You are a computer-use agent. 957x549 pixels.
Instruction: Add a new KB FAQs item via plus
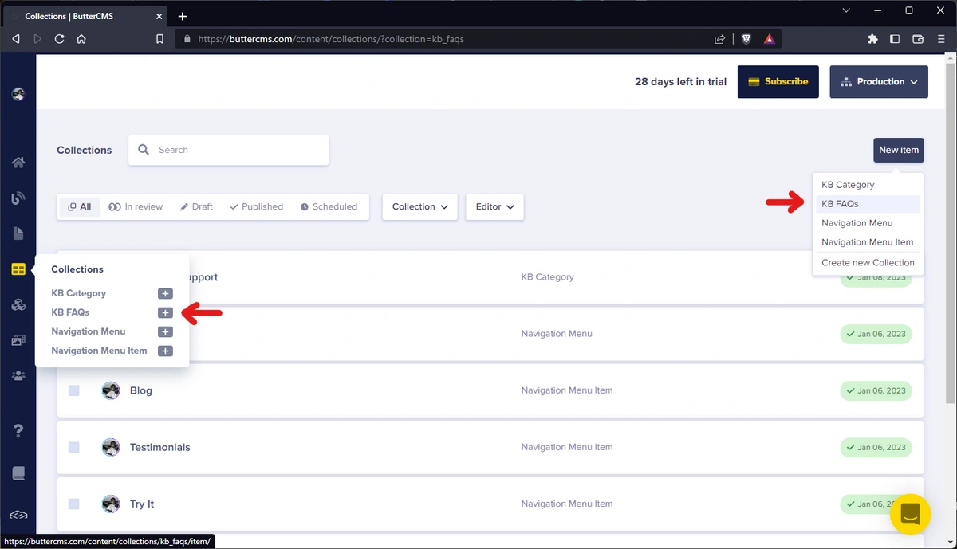(165, 312)
